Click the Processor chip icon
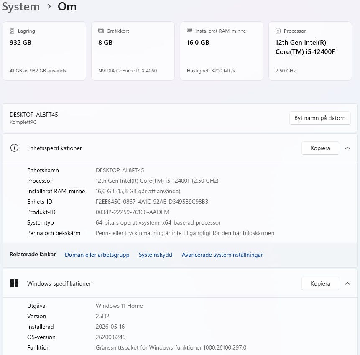 pyautogui.click(x=278, y=31)
